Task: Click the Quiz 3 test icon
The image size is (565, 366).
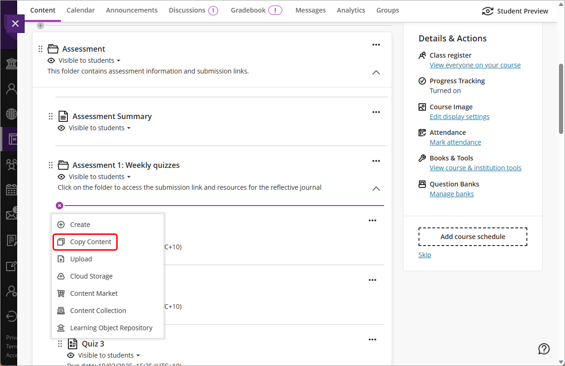Action: (x=73, y=344)
